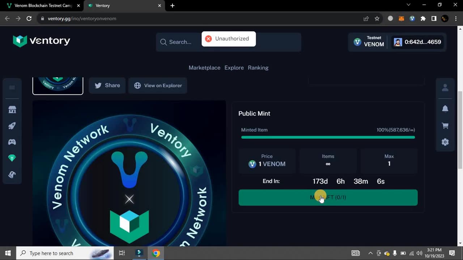The image size is (463, 260).
Task: Open the Extensions puzzle icon
Action: pos(423,18)
